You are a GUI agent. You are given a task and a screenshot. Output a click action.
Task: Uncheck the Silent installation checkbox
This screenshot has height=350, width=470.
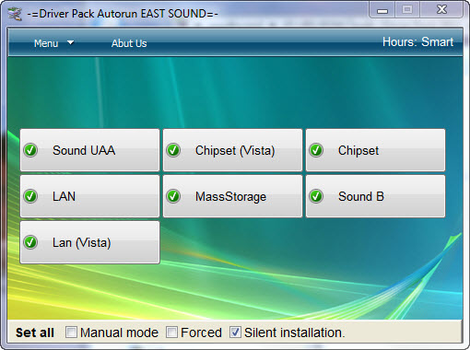point(235,332)
